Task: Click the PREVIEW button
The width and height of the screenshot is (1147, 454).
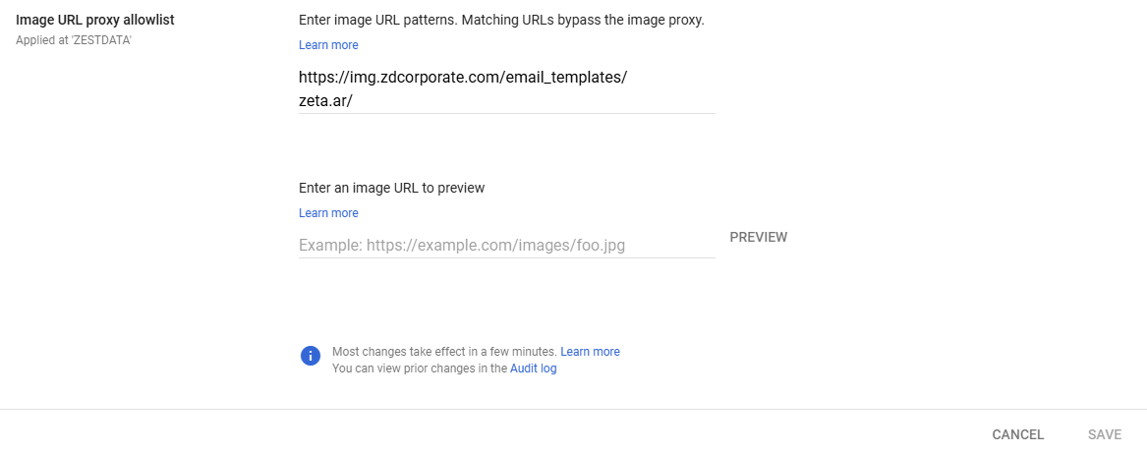Action: click(759, 237)
